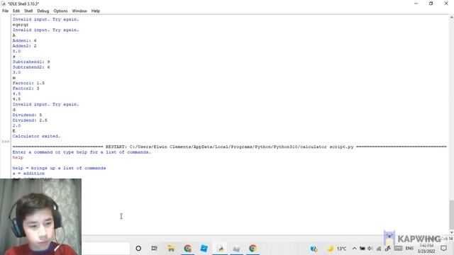Image resolution: width=454 pixels, height=255 pixels.
Task: Open the blue app icon beside Chrome
Action: 204,249
